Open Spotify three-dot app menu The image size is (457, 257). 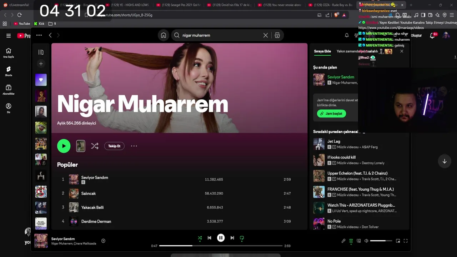(39, 35)
